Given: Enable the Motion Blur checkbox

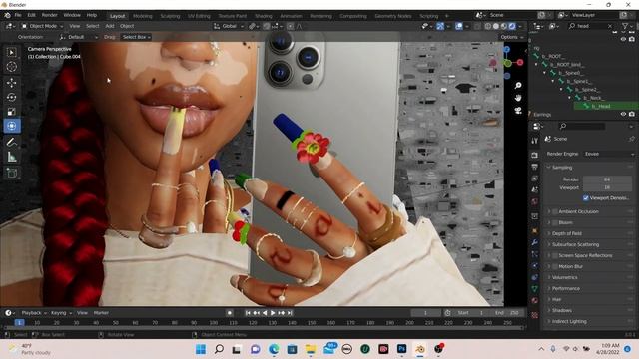Looking at the screenshot, I should point(555,266).
